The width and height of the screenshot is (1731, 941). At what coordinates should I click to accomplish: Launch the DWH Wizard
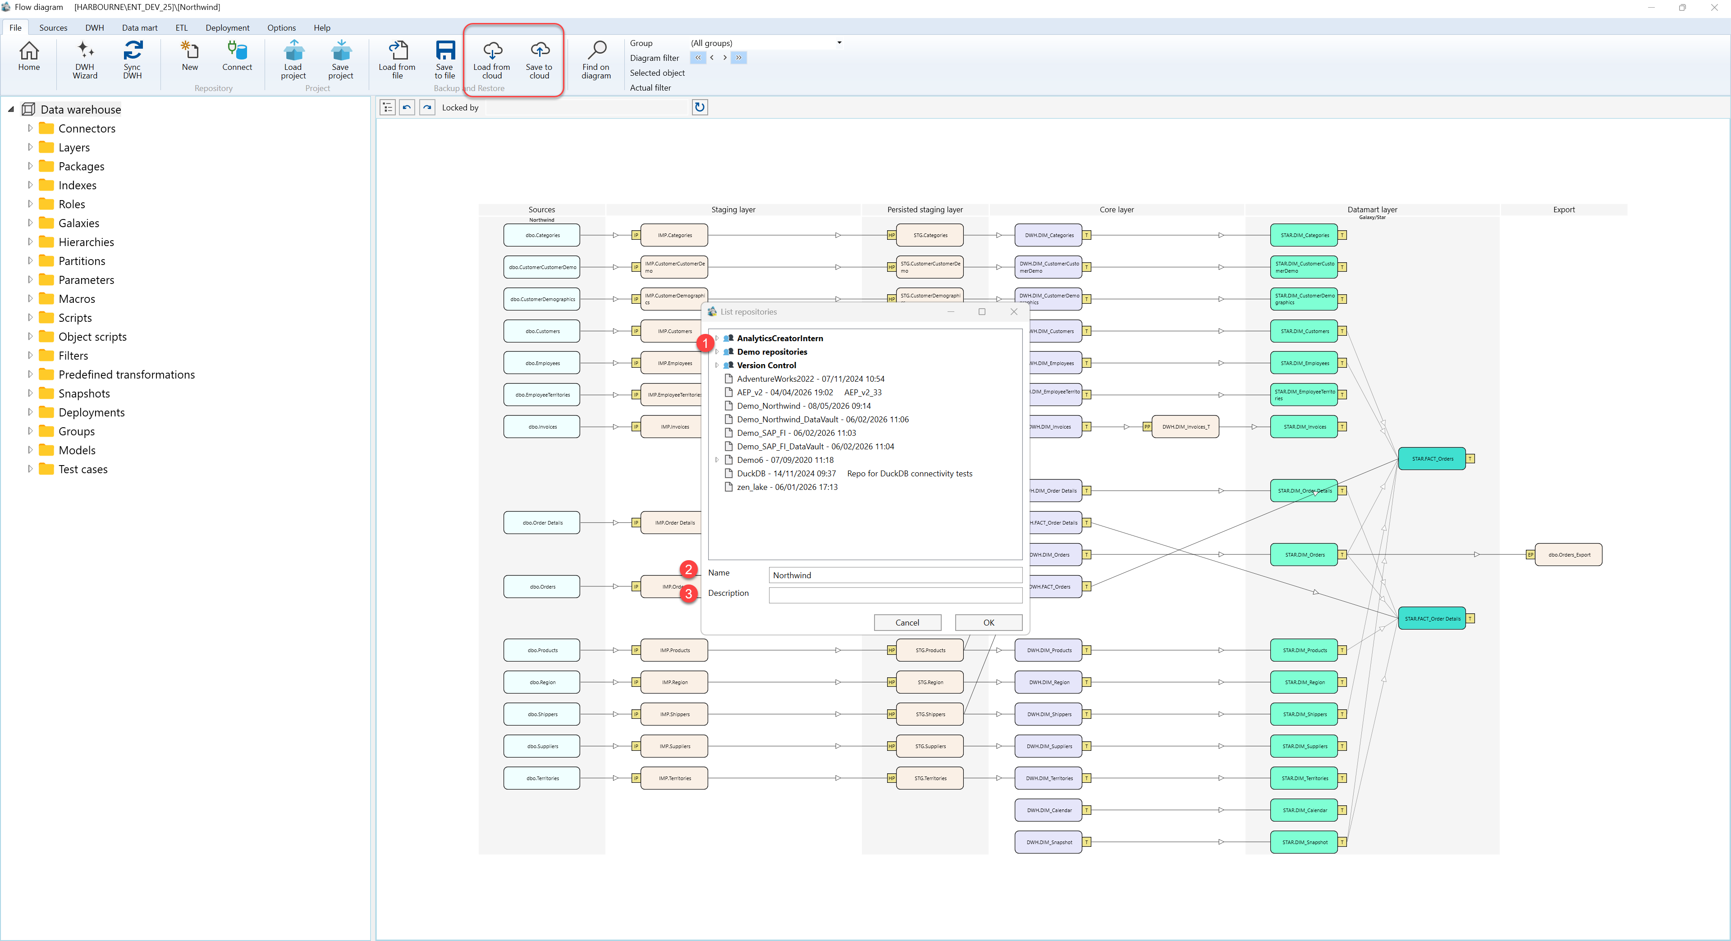click(x=85, y=60)
